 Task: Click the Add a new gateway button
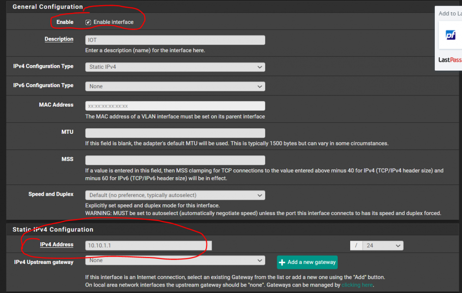coord(307,262)
